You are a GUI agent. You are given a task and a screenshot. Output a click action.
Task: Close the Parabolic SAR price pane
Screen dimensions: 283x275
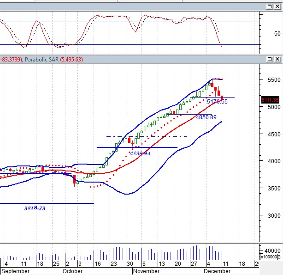point(277,60)
